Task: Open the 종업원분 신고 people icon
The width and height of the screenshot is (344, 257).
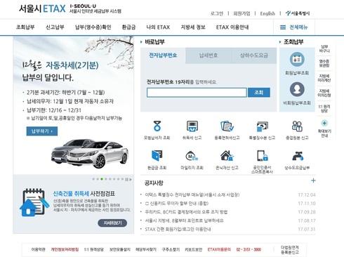Action: click(297, 126)
